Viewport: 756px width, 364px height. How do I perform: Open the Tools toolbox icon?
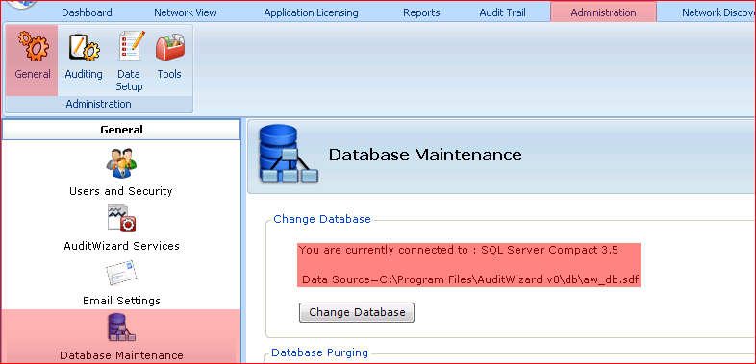[x=169, y=47]
